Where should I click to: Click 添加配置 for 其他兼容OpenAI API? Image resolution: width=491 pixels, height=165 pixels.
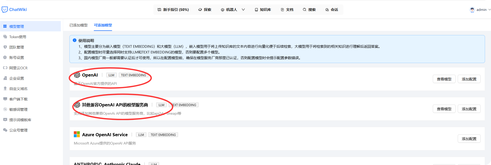coord(469,109)
